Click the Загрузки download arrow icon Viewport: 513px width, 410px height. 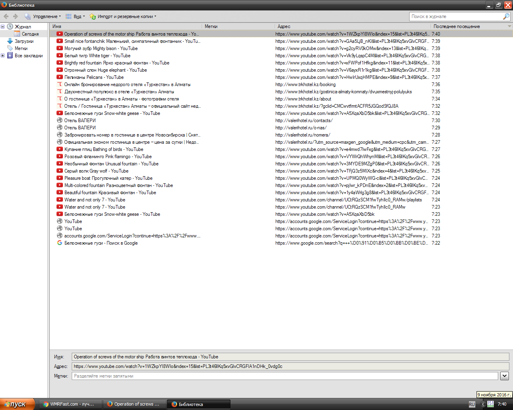[x=10, y=41]
